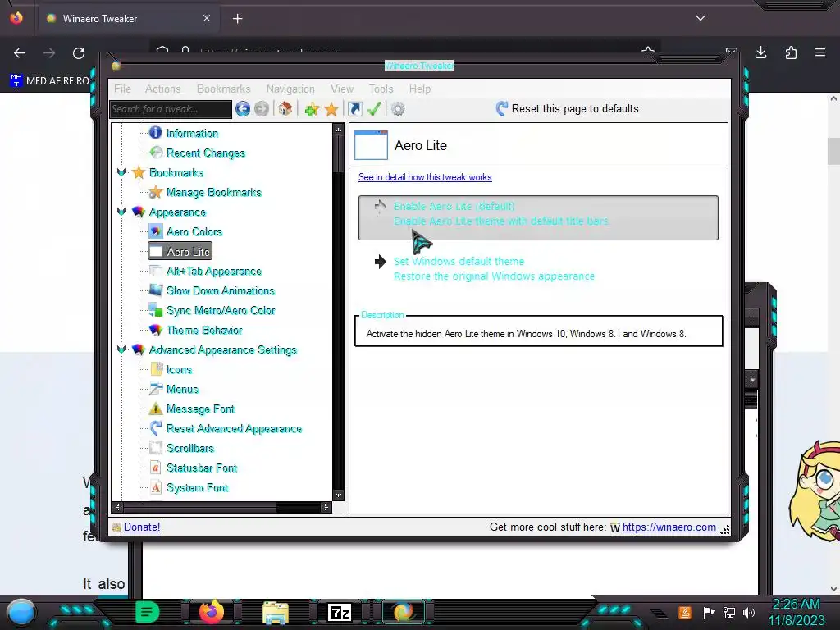Click the Icons folder tree icon

tap(156, 368)
